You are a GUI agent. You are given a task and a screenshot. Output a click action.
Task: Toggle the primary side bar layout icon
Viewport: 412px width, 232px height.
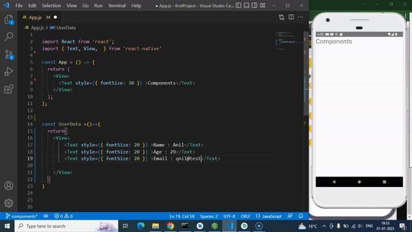click(x=238, y=6)
